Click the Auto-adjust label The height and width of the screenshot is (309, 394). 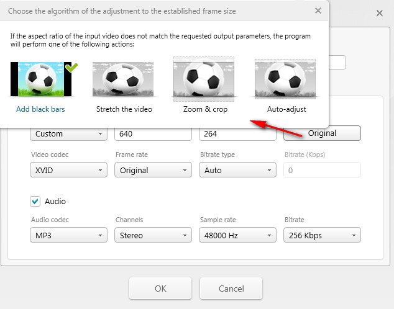[x=286, y=109]
